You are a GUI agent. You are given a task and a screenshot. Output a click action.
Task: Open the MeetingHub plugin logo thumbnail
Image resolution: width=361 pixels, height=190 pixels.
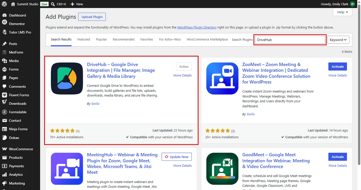(x=67, y=169)
